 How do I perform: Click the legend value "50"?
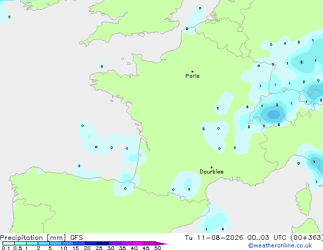coord(157,248)
